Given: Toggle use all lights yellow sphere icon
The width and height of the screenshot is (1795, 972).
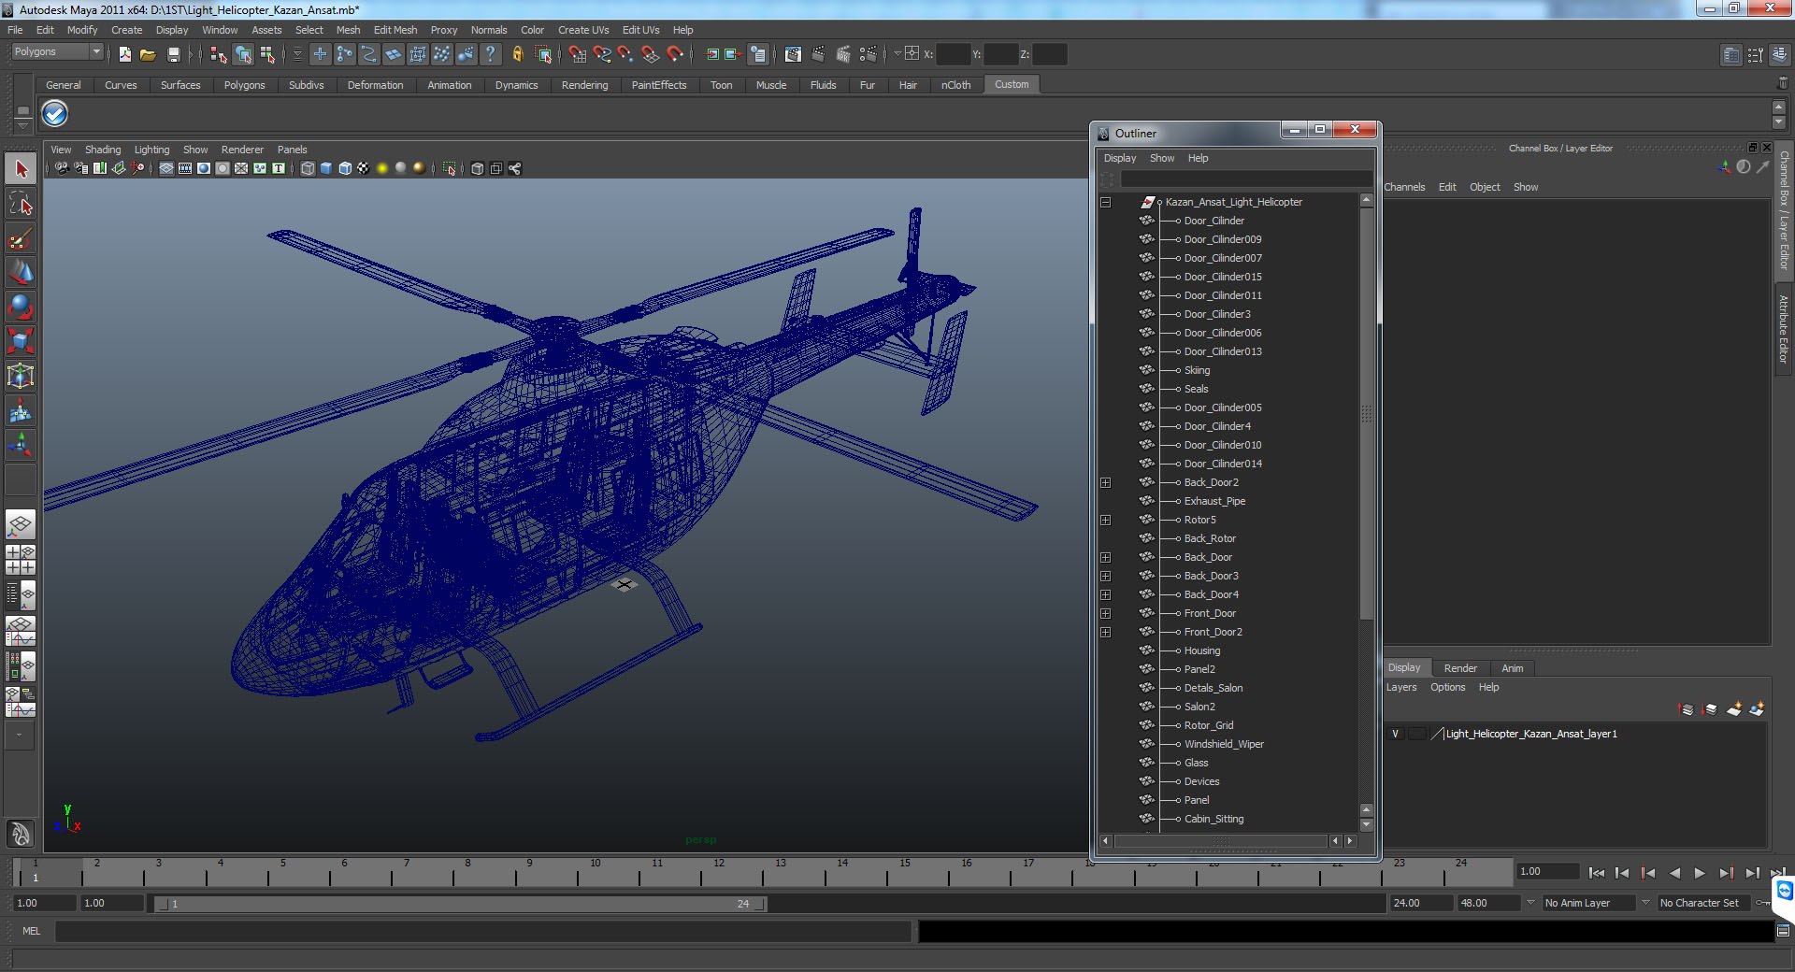Looking at the screenshot, I should point(382,168).
